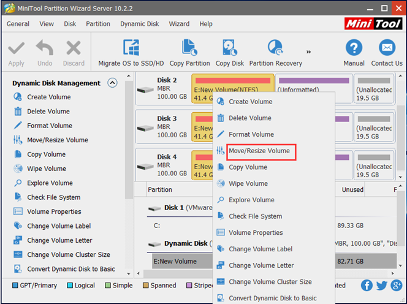Choose Wipe Volume from context menu
Screen dimensions: 407x304
click(x=274, y=183)
